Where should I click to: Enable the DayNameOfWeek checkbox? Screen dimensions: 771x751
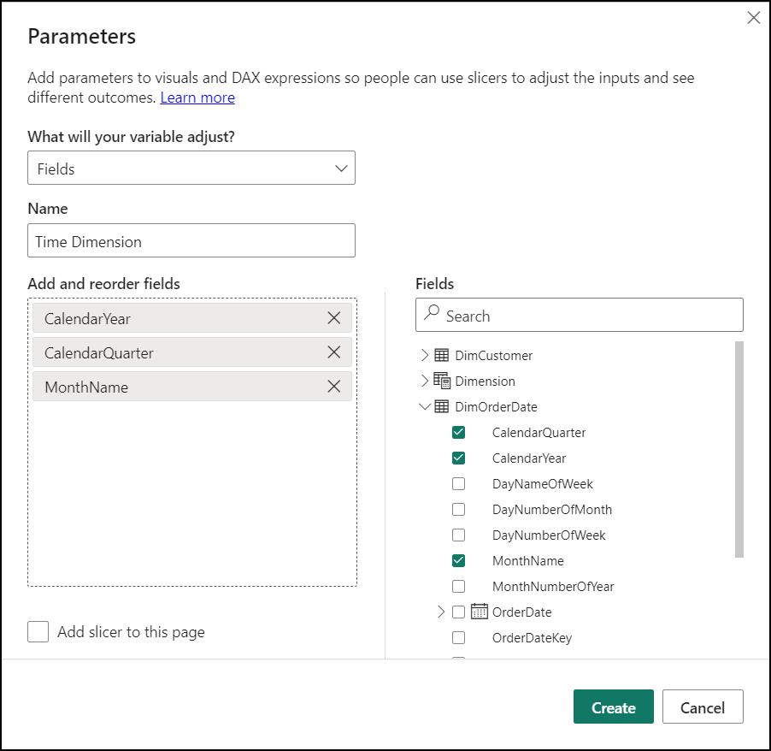pyautogui.click(x=458, y=483)
